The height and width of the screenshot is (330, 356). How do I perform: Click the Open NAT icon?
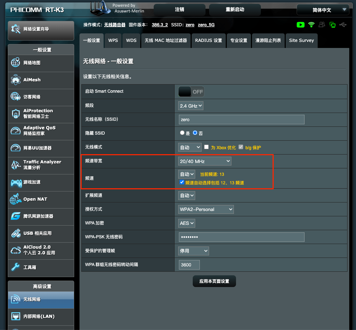coord(16,199)
